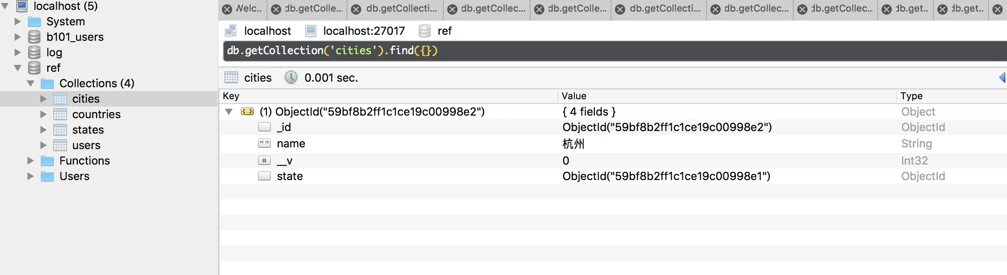Click the b101_users database icon
This screenshot has height=275, width=1007.
click(34, 37)
